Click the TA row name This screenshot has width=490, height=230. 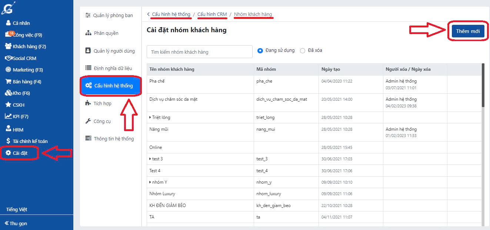click(152, 217)
